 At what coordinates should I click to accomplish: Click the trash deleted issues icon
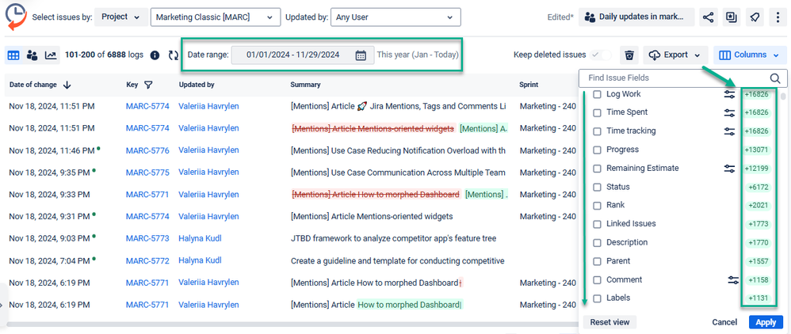click(629, 55)
